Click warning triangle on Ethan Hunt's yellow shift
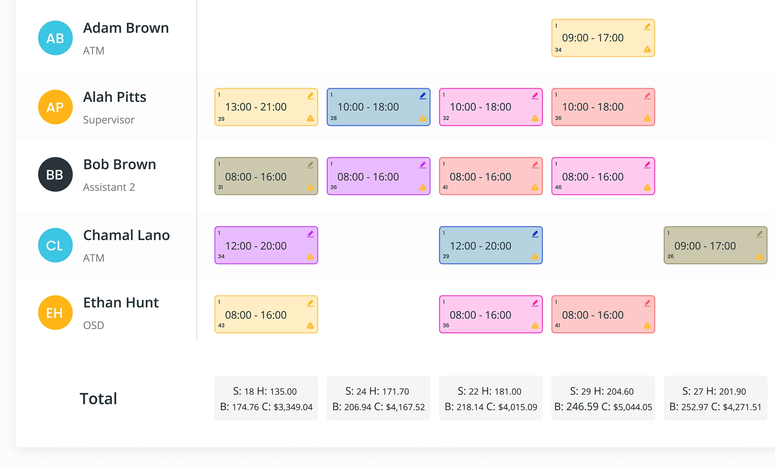This screenshot has width=775, height=466. point(310,326)
